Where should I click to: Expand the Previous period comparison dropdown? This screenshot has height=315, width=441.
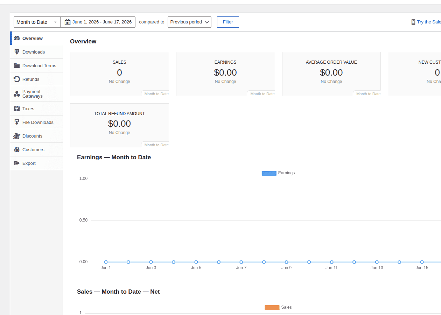pos(189,22)
